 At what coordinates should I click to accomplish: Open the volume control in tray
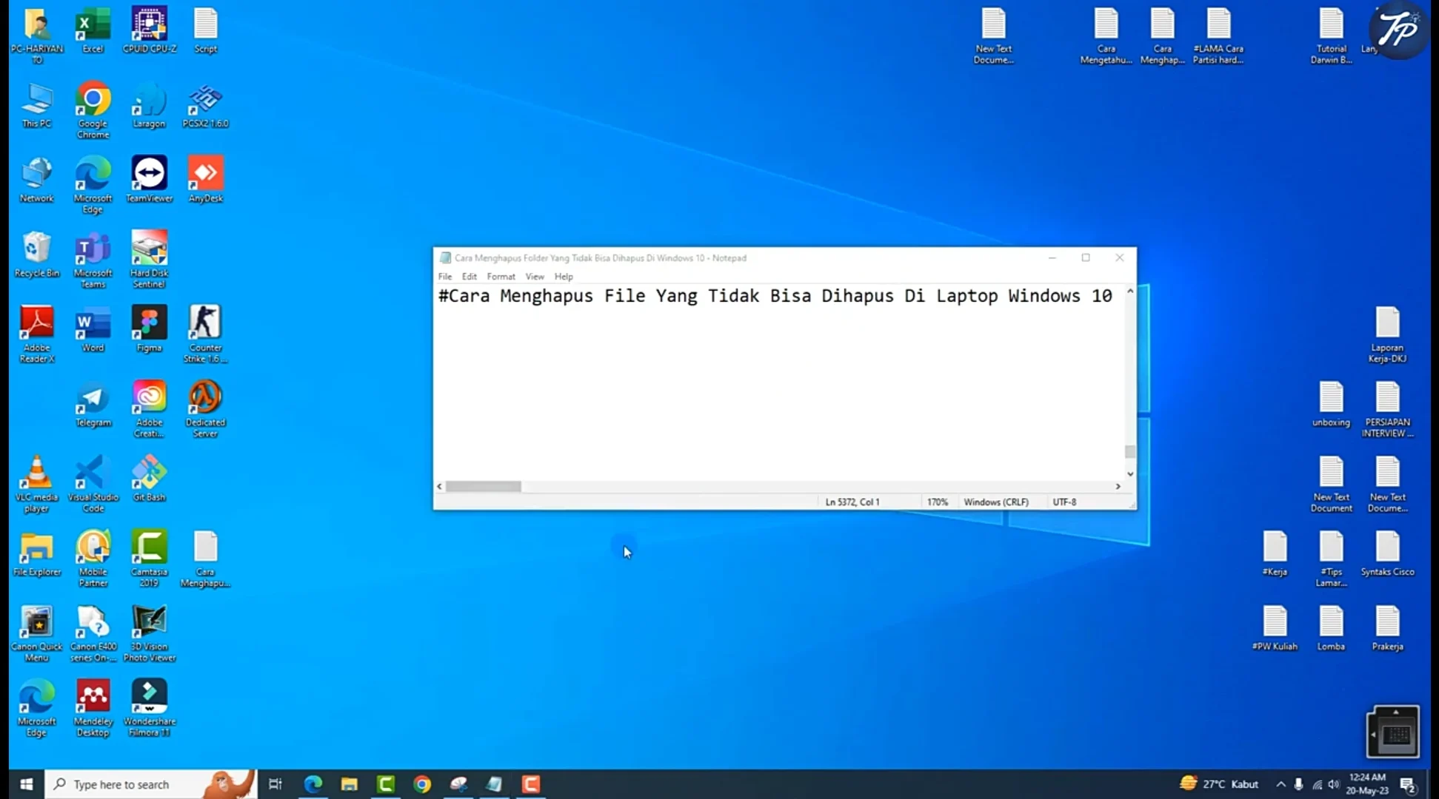pyautogui.click(x=1335, y=784)
